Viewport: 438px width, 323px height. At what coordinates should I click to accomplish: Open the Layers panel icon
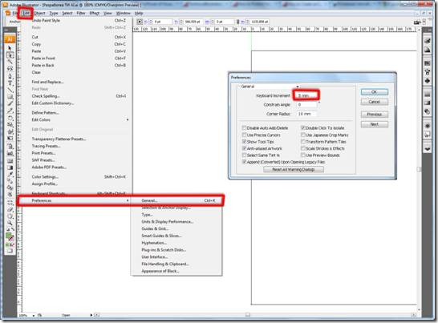click(x=427, y=148)
